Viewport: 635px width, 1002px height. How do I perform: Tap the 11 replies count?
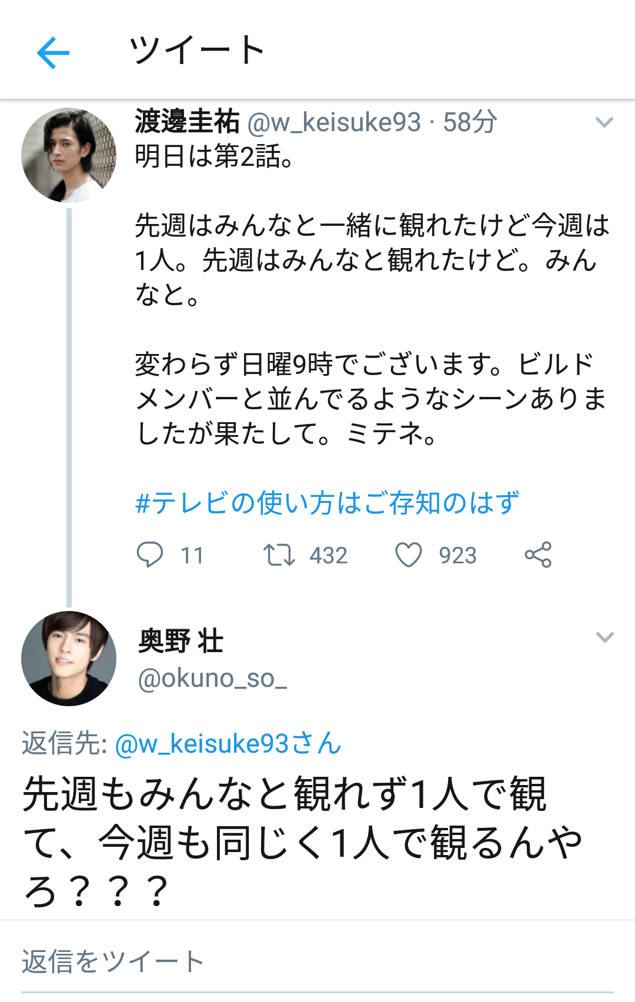tap(192, 555)
